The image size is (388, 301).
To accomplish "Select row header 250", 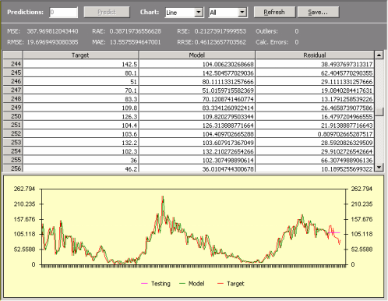I will coord(12,116).
